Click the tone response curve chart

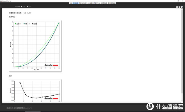tap(35, 46)
